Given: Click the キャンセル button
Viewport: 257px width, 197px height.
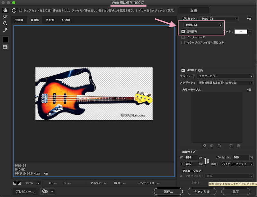Looking at the screenshot, I should pyautogui.click(x=202, y=192).
